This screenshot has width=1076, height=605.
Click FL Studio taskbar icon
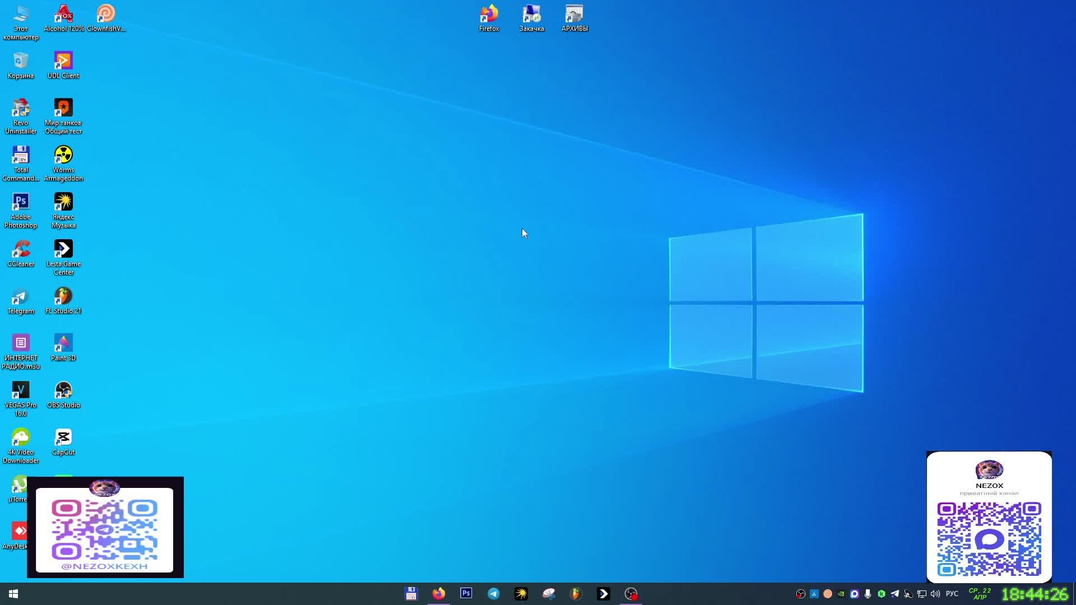point(576,594)
